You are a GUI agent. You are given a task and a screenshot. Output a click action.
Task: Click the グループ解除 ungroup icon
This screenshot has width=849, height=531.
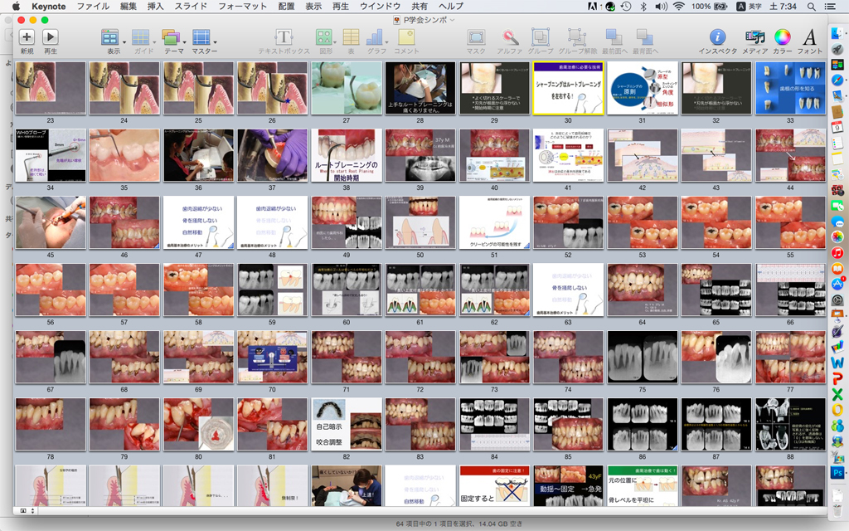[x=577, y=37]
